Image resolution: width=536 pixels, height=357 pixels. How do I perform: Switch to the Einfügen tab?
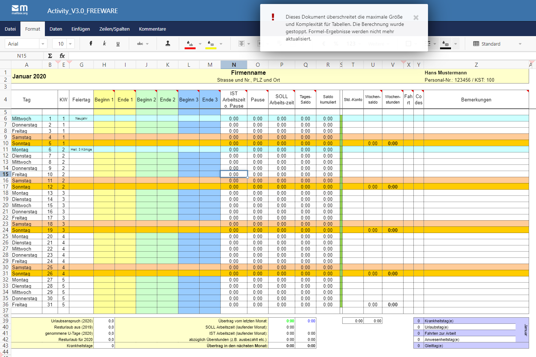[81, 29]
